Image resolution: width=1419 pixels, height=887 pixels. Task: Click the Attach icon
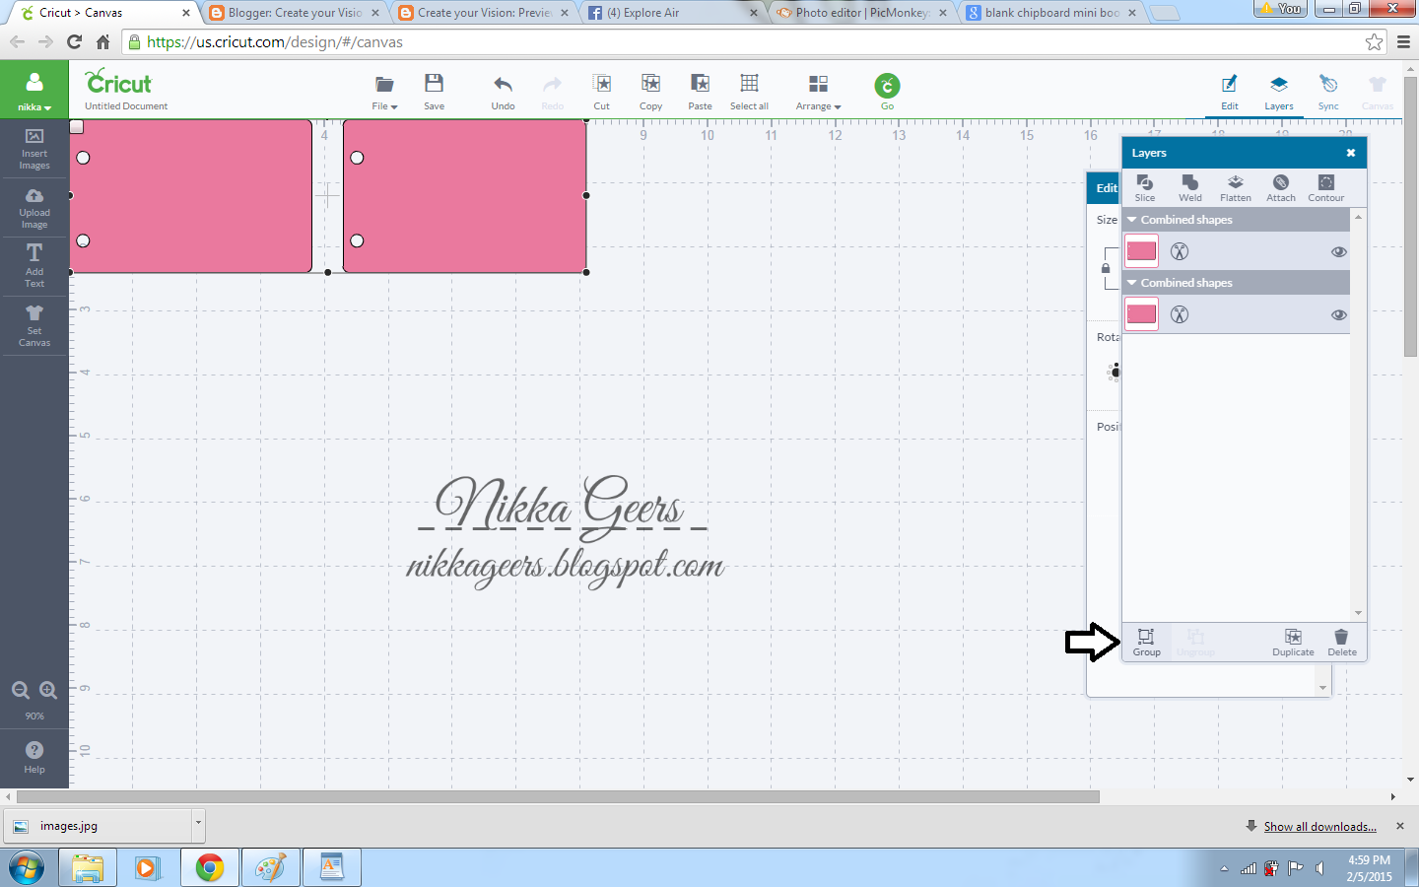[x=1280, y=188]
